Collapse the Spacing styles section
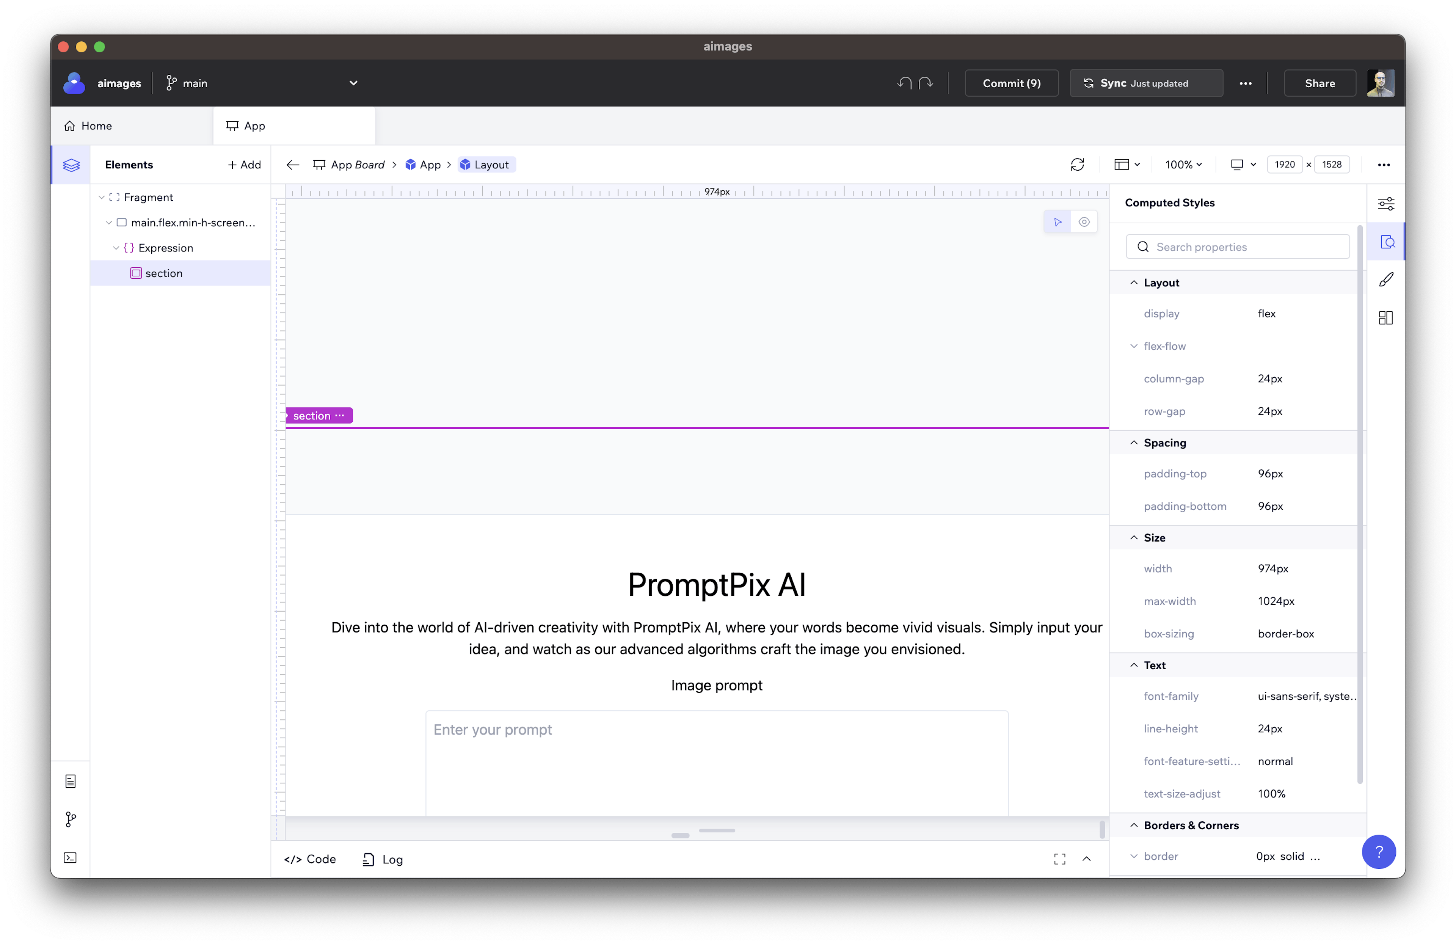Image resolution: width=1456 pixels, height=945 pixels. (1134, 443)
